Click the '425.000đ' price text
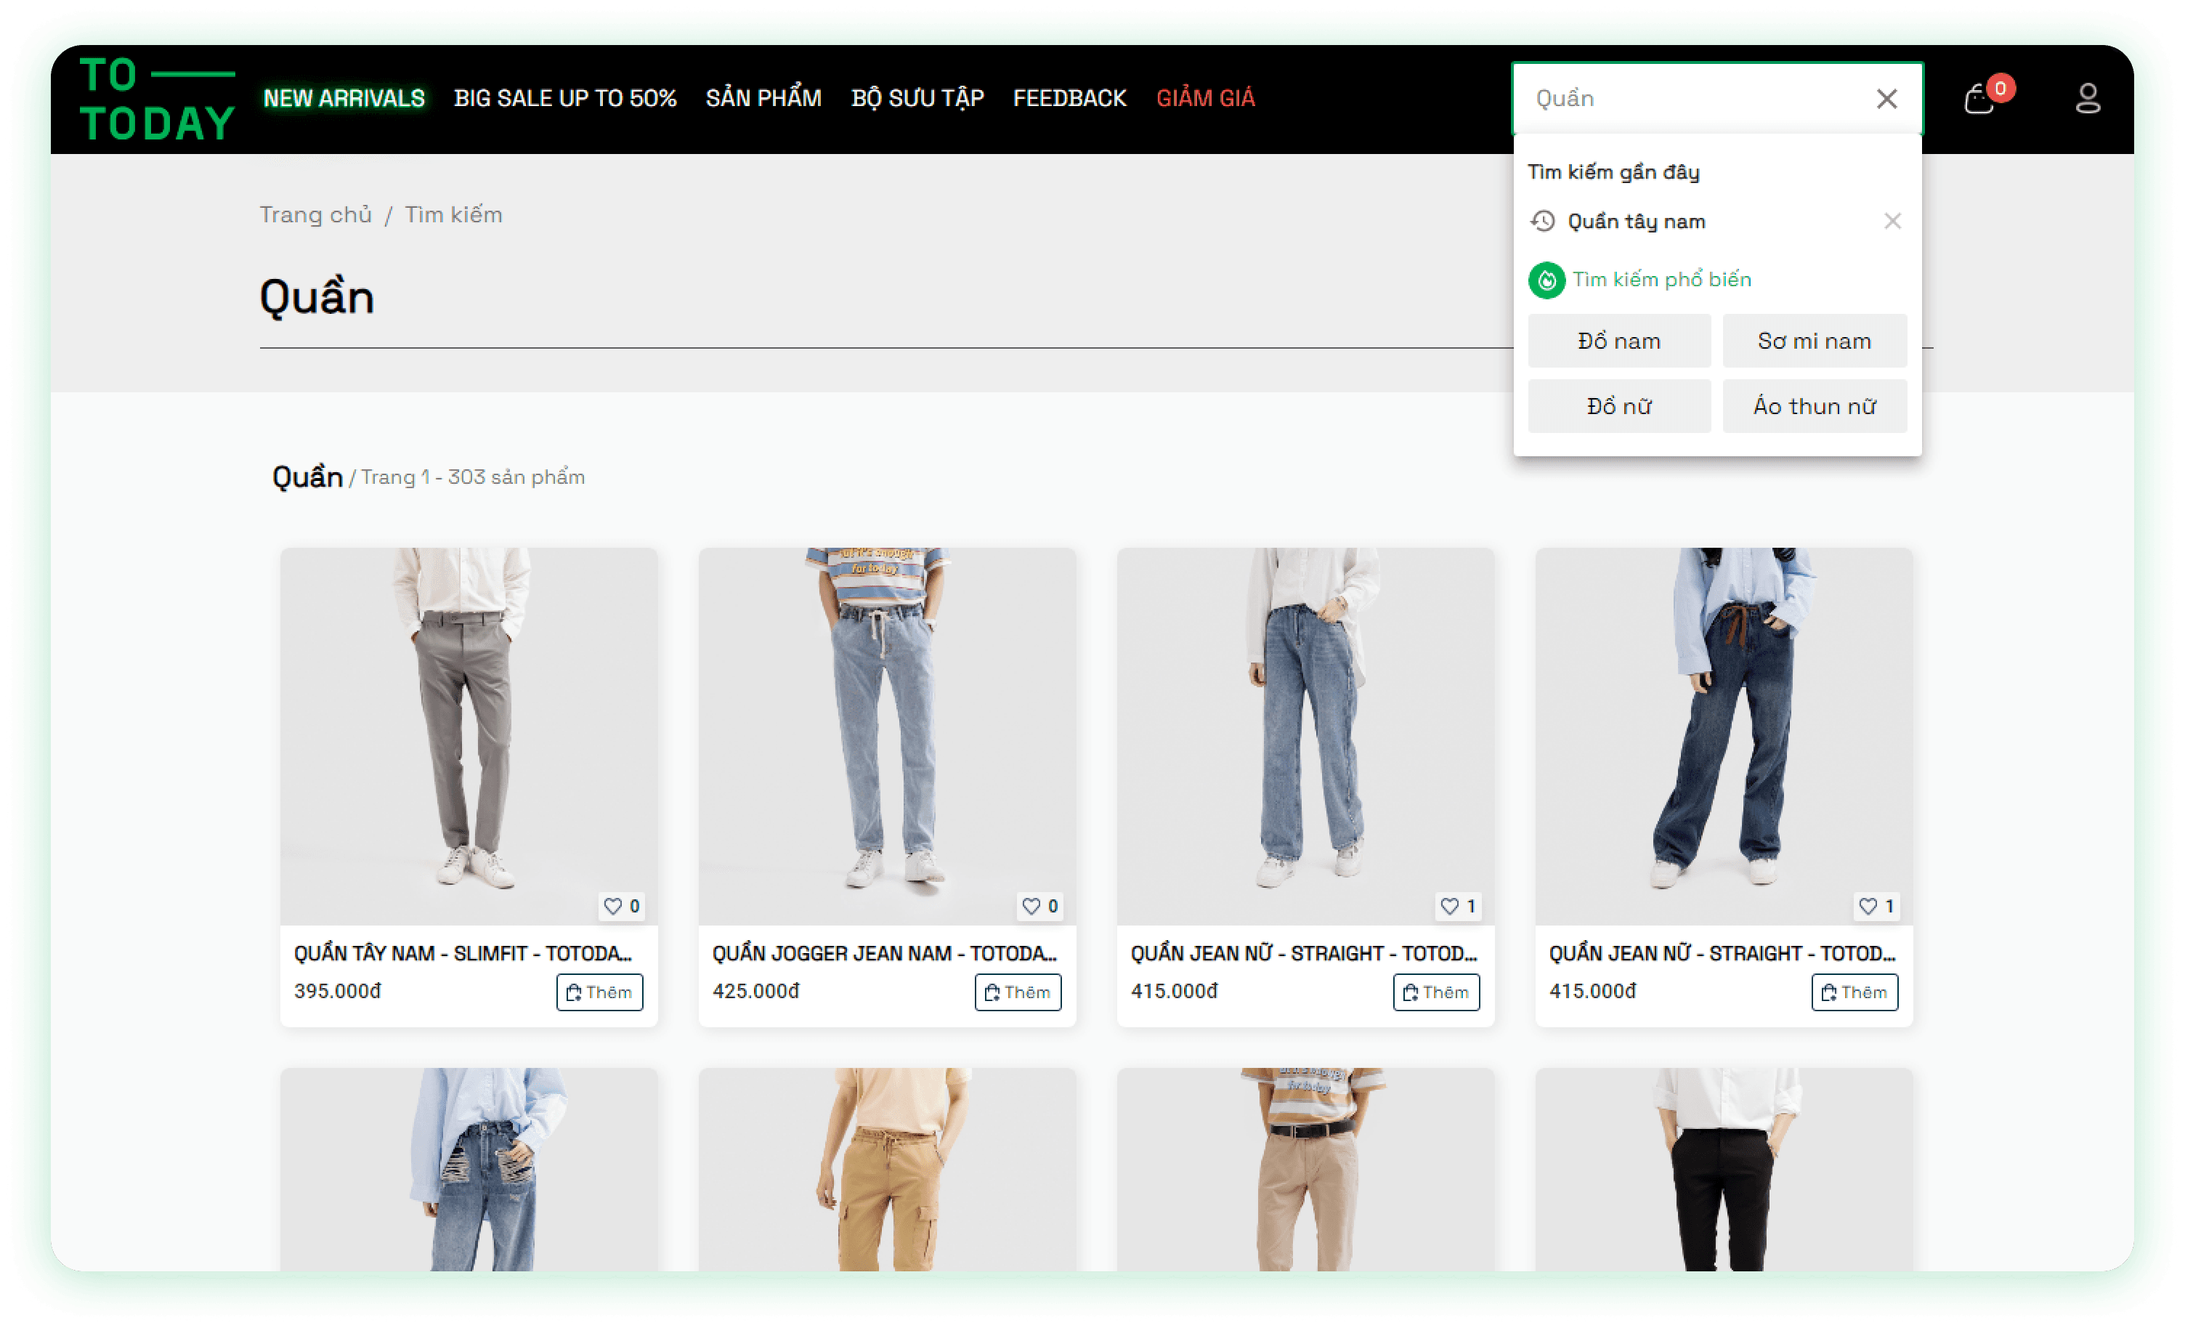 [x=756, y=991]
